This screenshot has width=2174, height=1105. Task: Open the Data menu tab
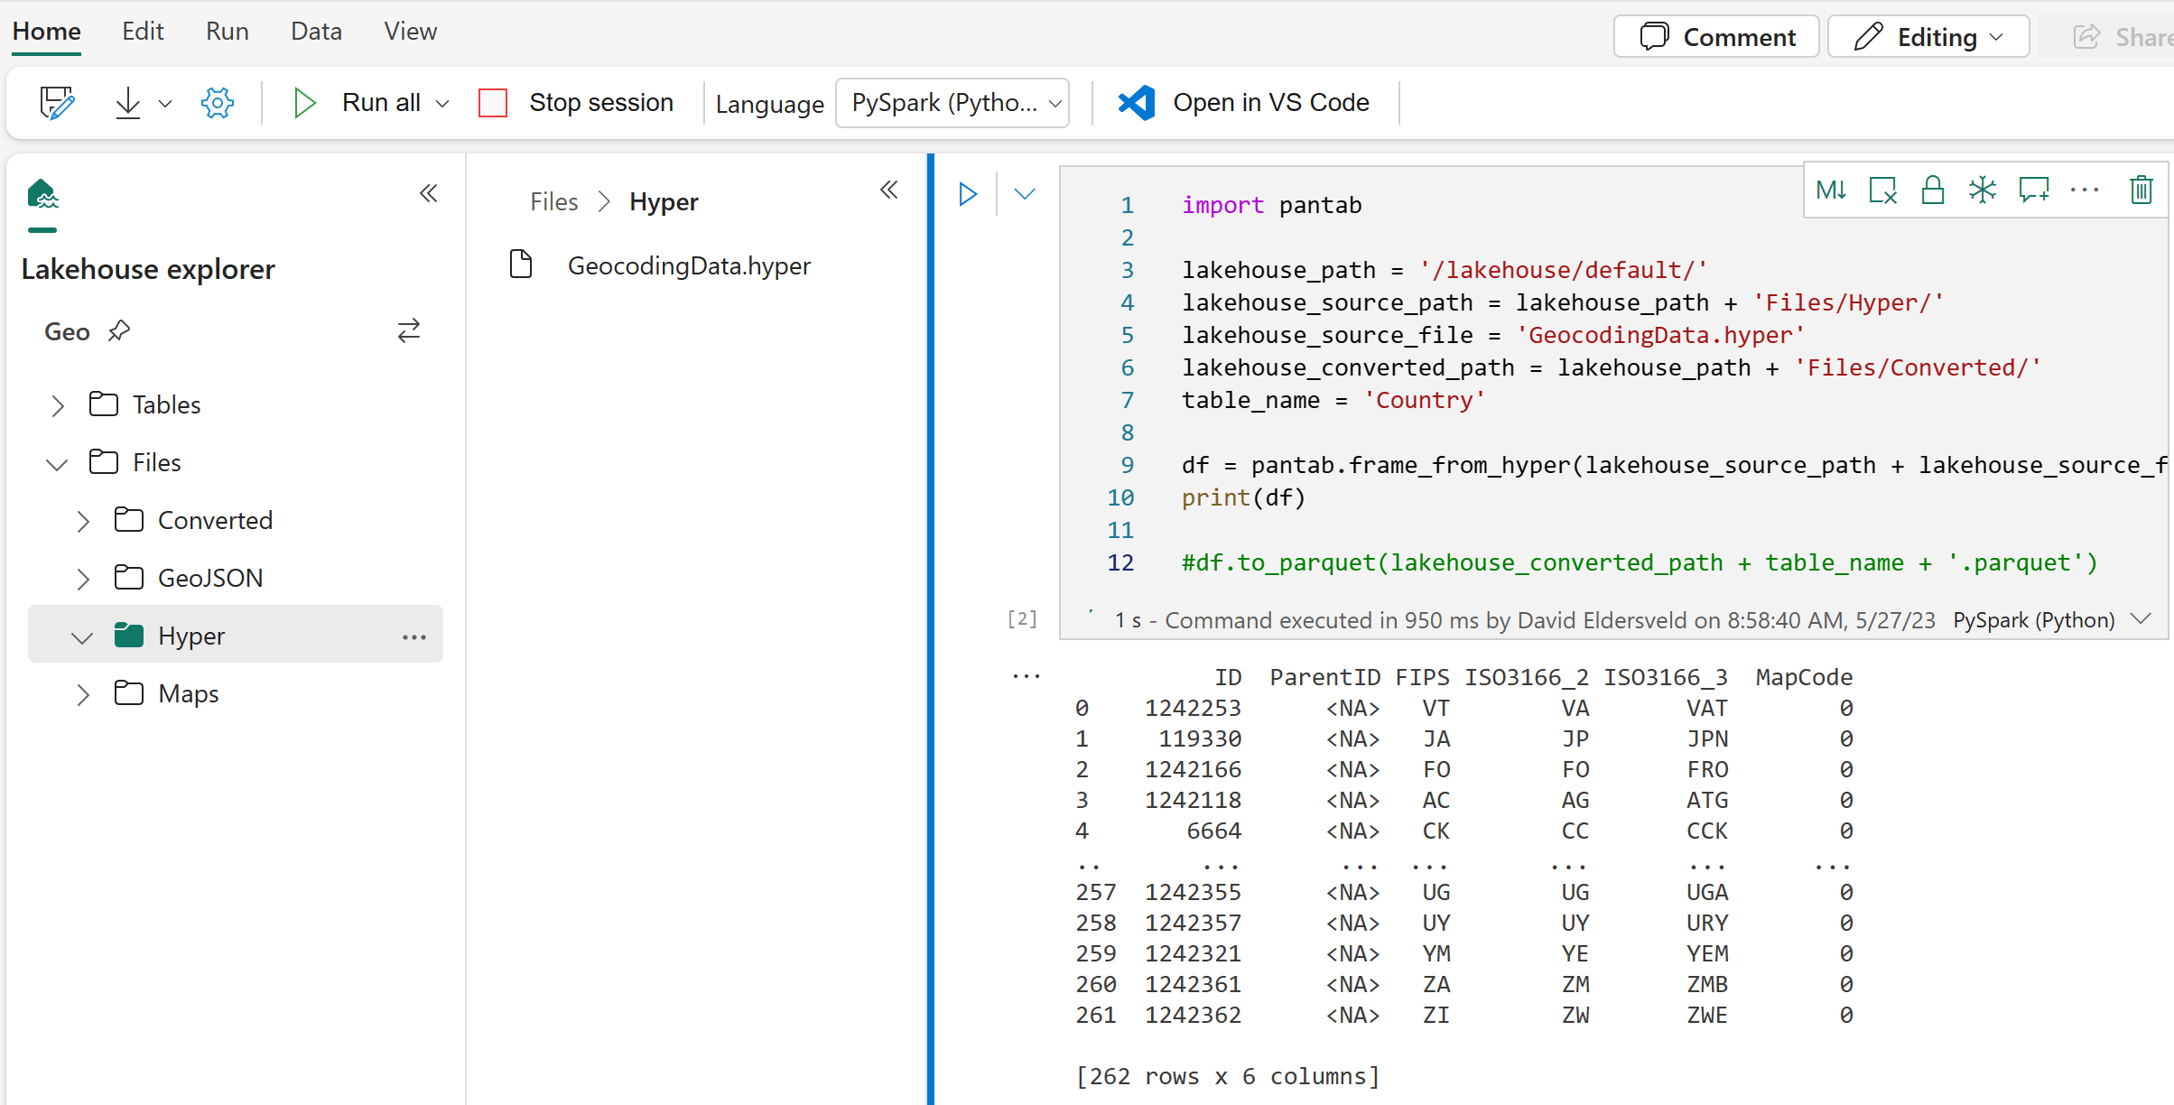[316, 32]
